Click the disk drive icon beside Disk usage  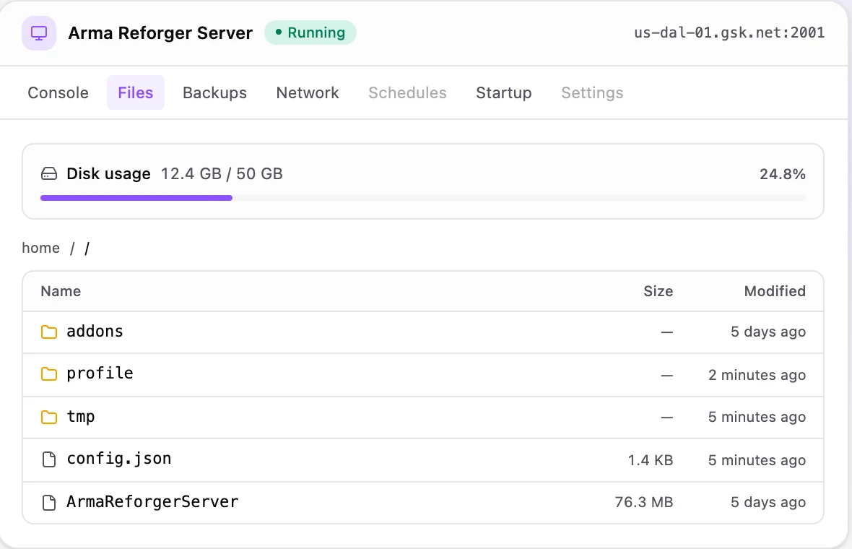pos(49,174)
